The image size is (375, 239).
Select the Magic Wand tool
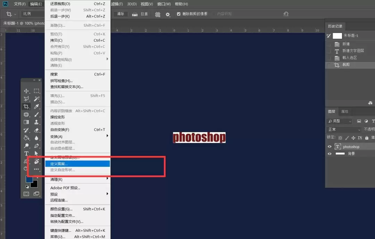pyautogui.click(x=36, y=99)
